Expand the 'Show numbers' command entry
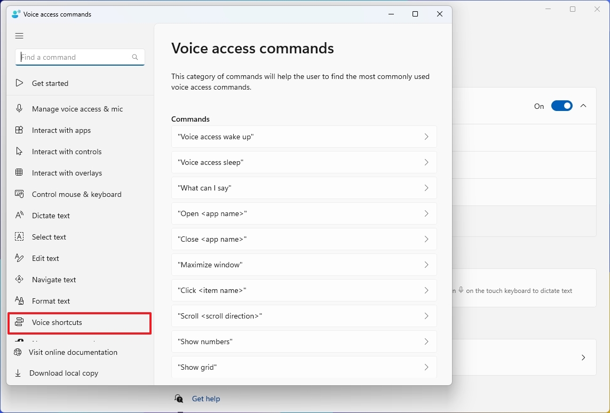 click(426, 341)
